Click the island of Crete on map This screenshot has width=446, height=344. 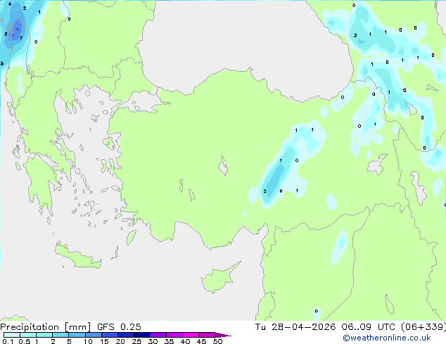pos(78,257)
